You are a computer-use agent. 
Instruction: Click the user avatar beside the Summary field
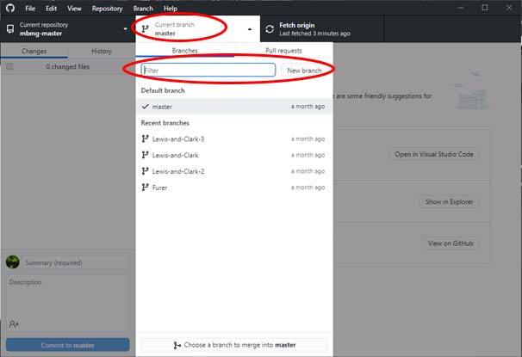coord(13,262)
